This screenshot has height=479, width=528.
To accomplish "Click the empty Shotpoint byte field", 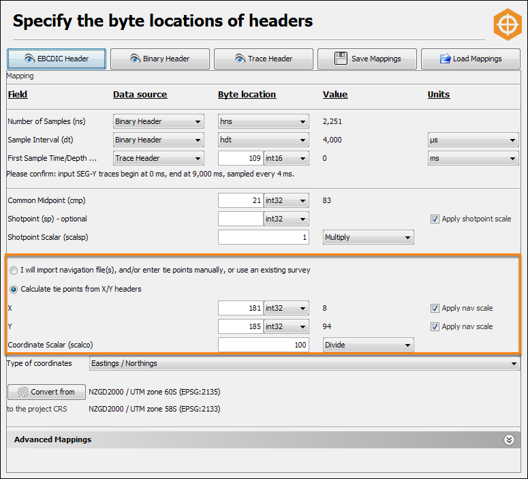I will click(240, 219).
